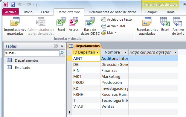
Task: Open Haga clic para agregar dropdown
Action: [x=175, y=52]
